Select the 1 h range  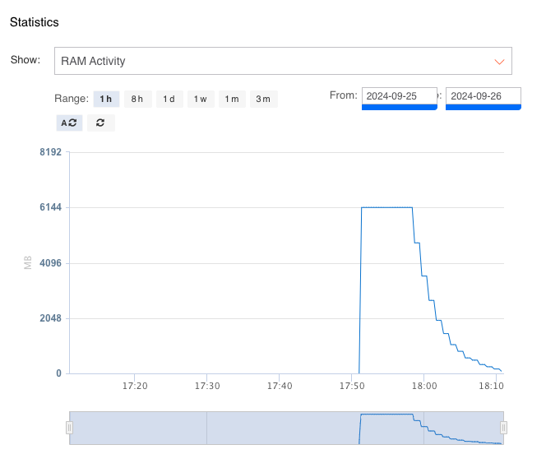(106, 100)
